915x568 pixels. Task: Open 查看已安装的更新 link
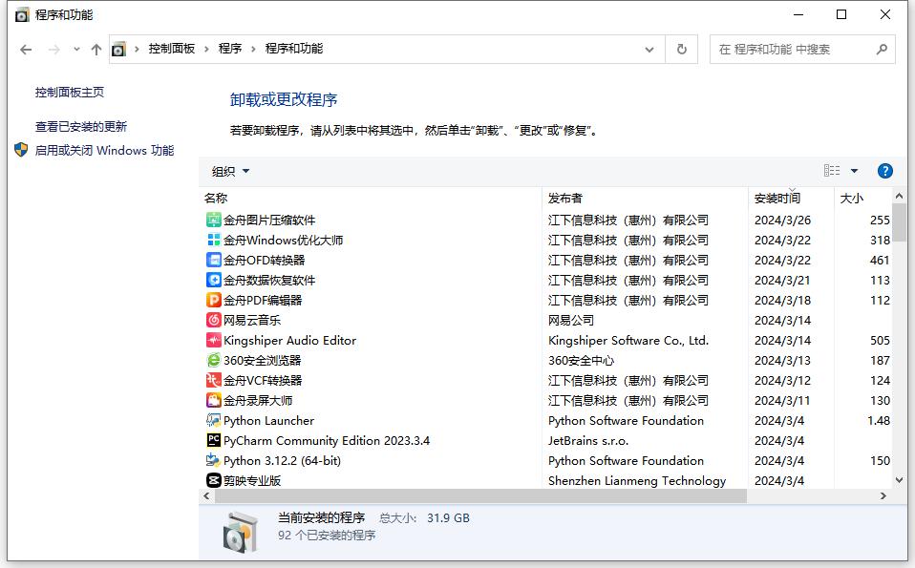(x=81, y=126)
